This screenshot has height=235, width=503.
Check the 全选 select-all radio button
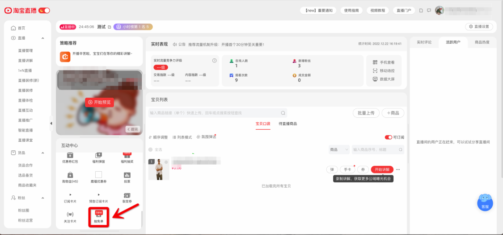coord(150,150)
